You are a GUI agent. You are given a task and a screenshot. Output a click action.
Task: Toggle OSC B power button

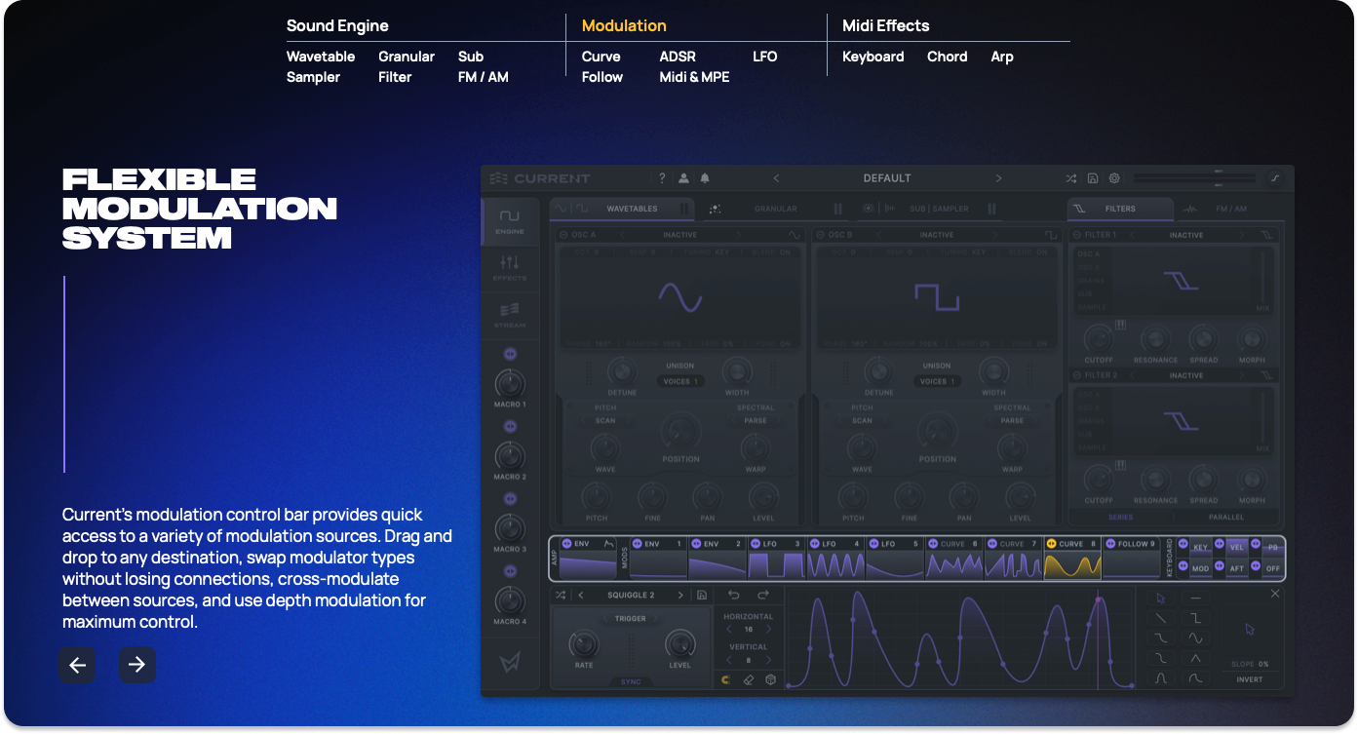tap(821, 235)
